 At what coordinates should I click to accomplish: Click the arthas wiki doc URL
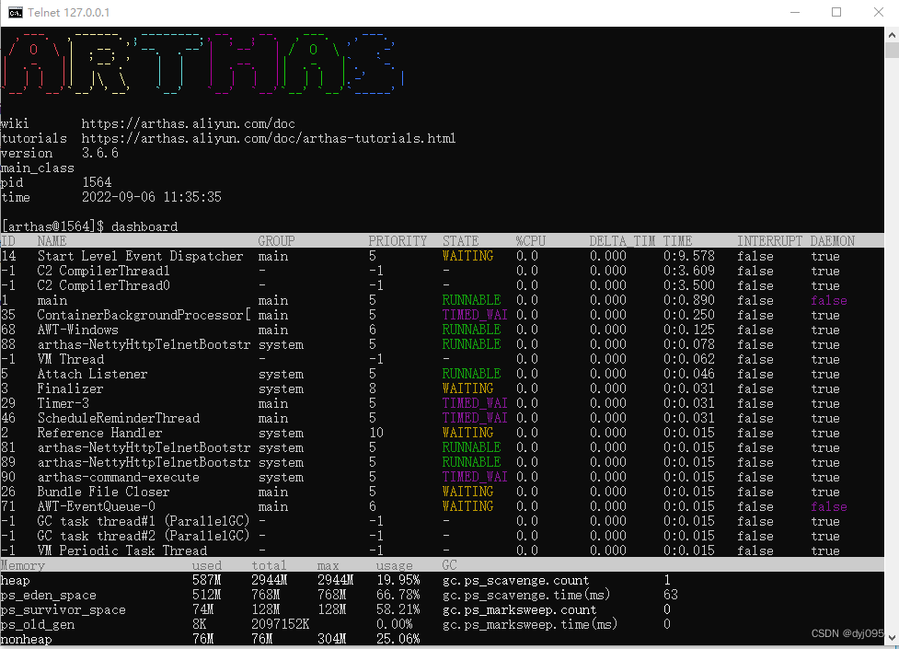pyautogui.click(x=188, y=123)
